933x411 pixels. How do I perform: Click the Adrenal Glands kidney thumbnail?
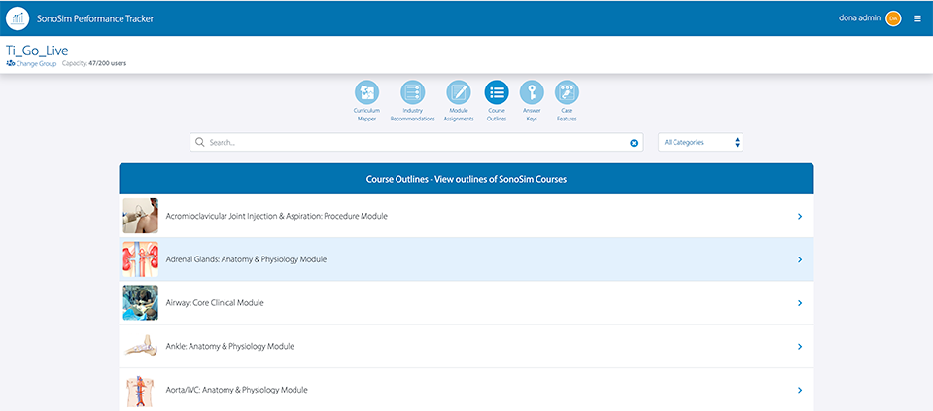140,259
